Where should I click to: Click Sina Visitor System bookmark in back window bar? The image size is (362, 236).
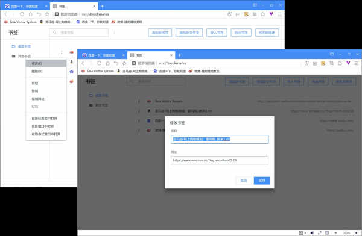(x=21, y=22)
